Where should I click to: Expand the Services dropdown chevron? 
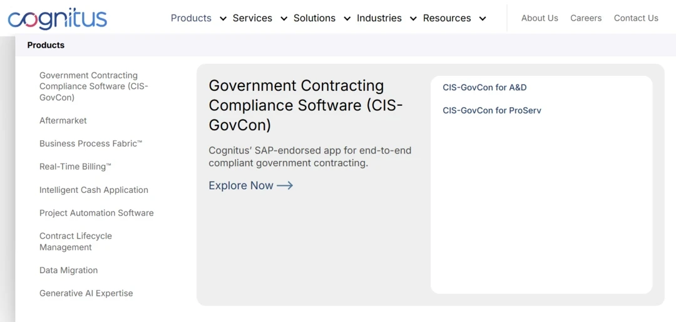(x=284, y=19)
